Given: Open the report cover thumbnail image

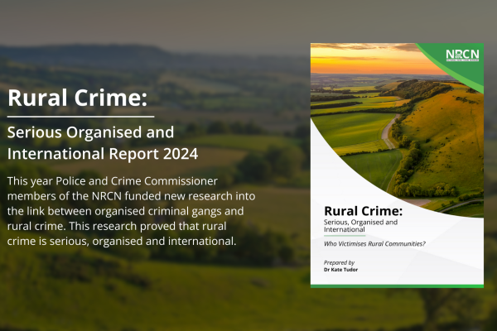Looking at the screenshot, I should click(x=397, y=165).
